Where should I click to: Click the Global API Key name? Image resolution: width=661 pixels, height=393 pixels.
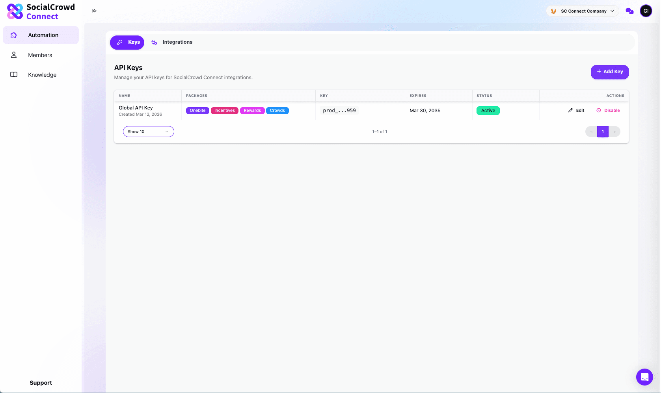click(136, 108)
